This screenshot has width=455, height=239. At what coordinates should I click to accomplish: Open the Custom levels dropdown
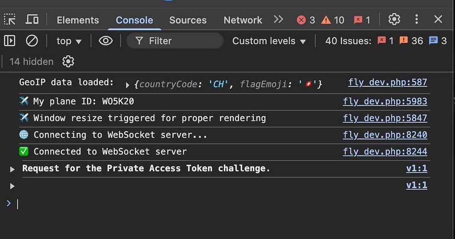click(269, 41)
